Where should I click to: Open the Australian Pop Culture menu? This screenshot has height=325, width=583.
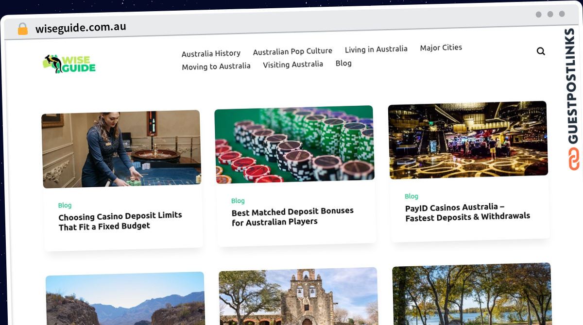coord(292,51)
